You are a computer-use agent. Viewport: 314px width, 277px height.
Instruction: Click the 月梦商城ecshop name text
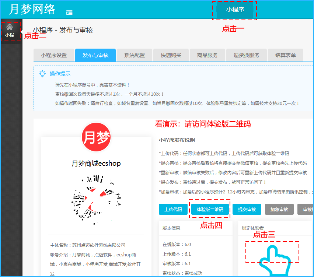96,164
